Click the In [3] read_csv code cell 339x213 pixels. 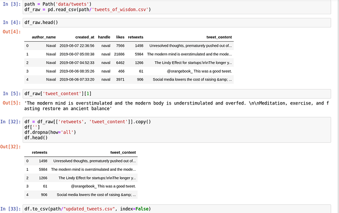(x=177, y=7)
